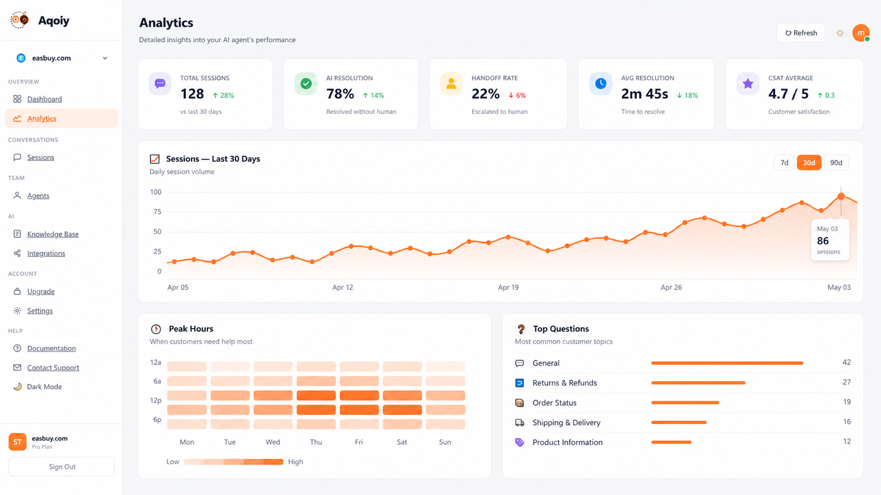Click the Sessions chat bubble icon
The image size is (881, 495).
point(17,157)
